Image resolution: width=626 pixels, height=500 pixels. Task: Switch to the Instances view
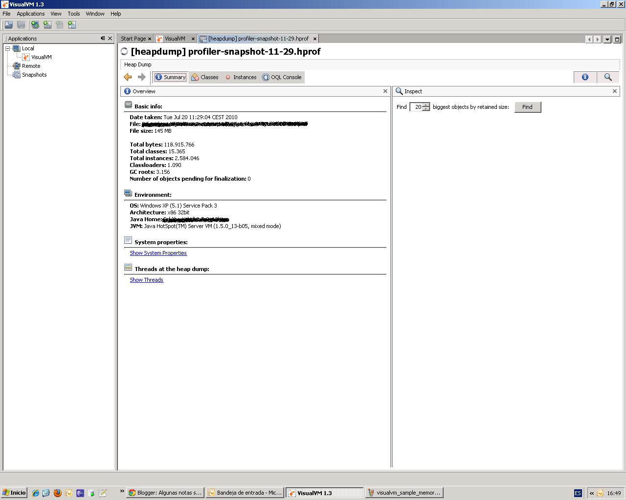(241, 77)
